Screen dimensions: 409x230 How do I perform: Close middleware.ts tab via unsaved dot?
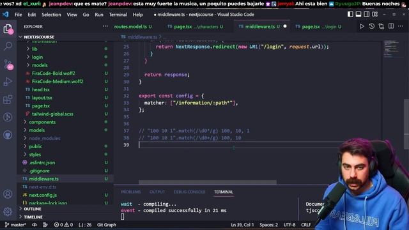pos(285,26)
